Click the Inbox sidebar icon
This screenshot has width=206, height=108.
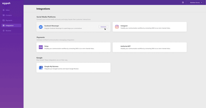click(x=4, y=10)
